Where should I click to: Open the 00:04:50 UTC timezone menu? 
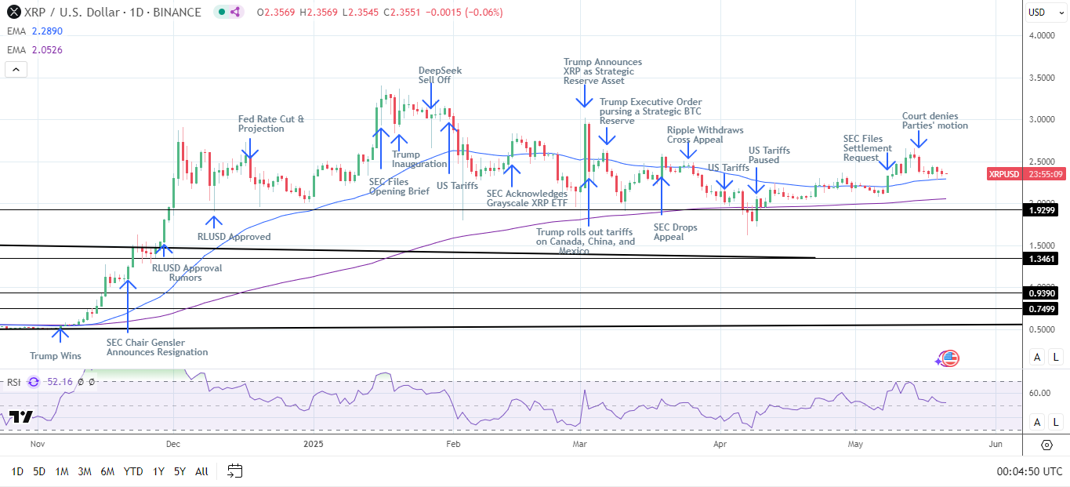1029,471
